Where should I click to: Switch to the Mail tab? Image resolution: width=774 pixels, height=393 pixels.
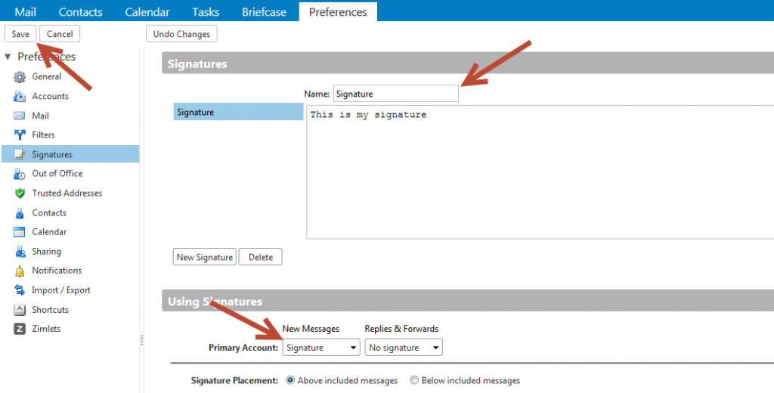pyautogui.click(x=25, y=12)
